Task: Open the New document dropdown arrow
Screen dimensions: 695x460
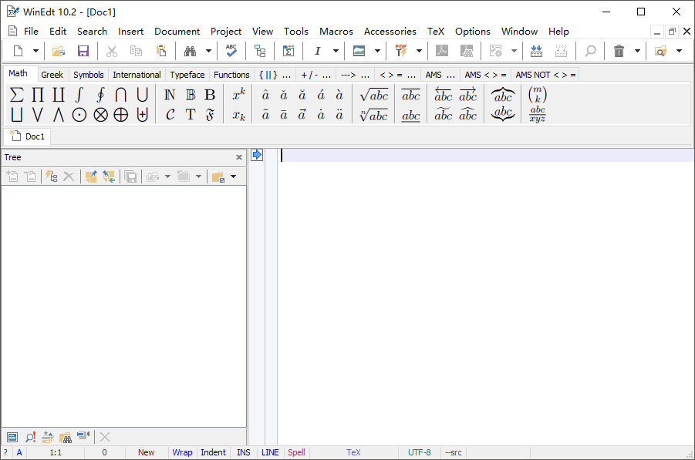Action: [x=35, y=51]
